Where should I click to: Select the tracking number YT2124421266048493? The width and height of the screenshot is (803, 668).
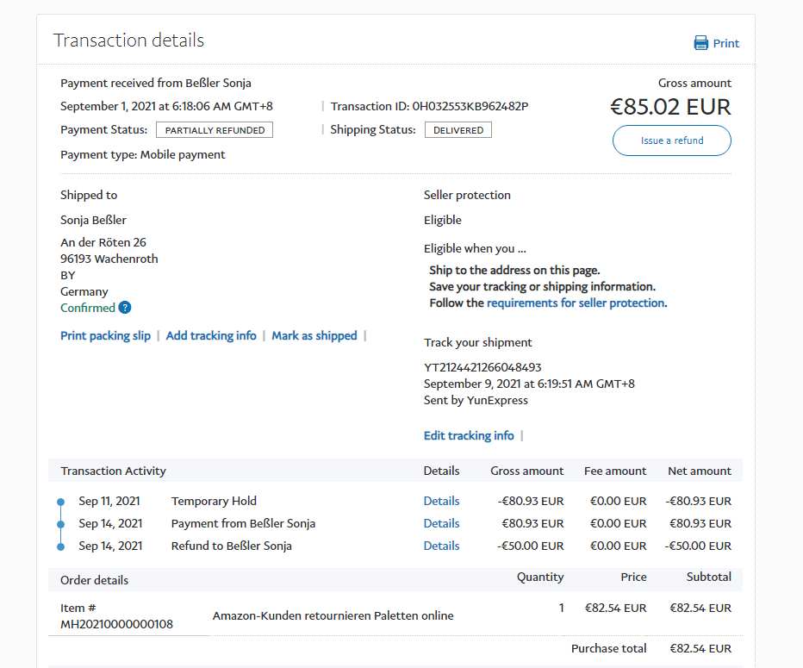[x=482, y=367]
